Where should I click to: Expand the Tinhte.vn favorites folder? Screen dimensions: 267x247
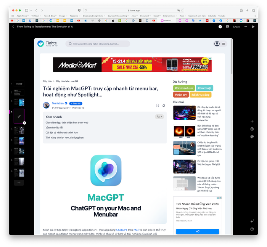click(36, 16)
